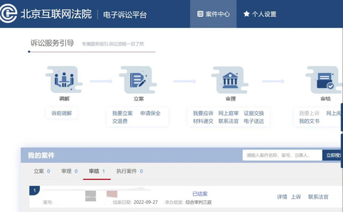Open the 我要上诉 link

point(309,113)
